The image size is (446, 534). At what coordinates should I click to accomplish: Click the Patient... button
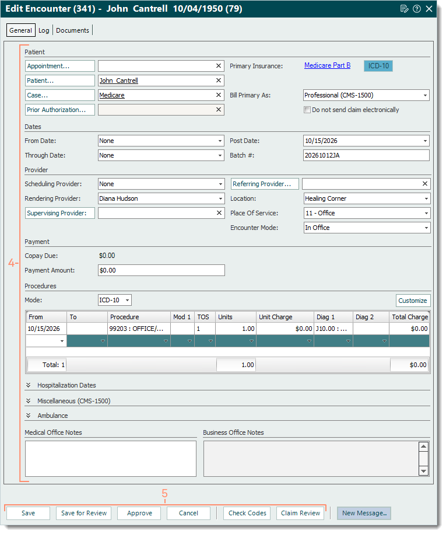(x=60, y=81)
